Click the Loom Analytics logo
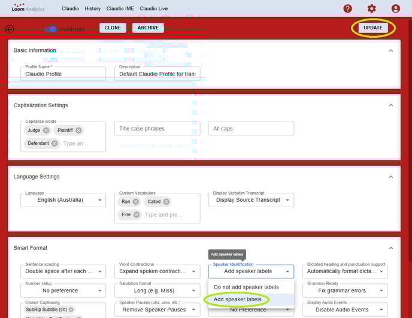The image size is (412, 318). click(28, 8)
